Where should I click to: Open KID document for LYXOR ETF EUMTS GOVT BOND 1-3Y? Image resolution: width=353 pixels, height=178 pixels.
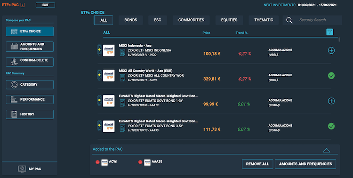click(x=122, y=103)
